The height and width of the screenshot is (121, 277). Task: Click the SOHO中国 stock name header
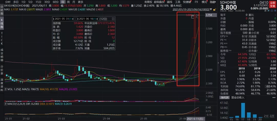228,3
